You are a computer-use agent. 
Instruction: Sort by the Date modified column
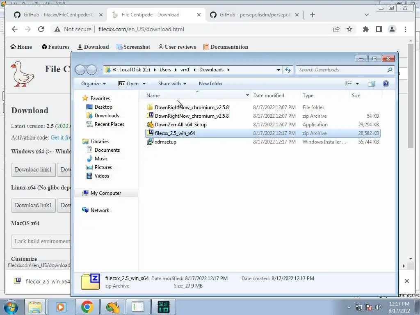pos(269,95)
